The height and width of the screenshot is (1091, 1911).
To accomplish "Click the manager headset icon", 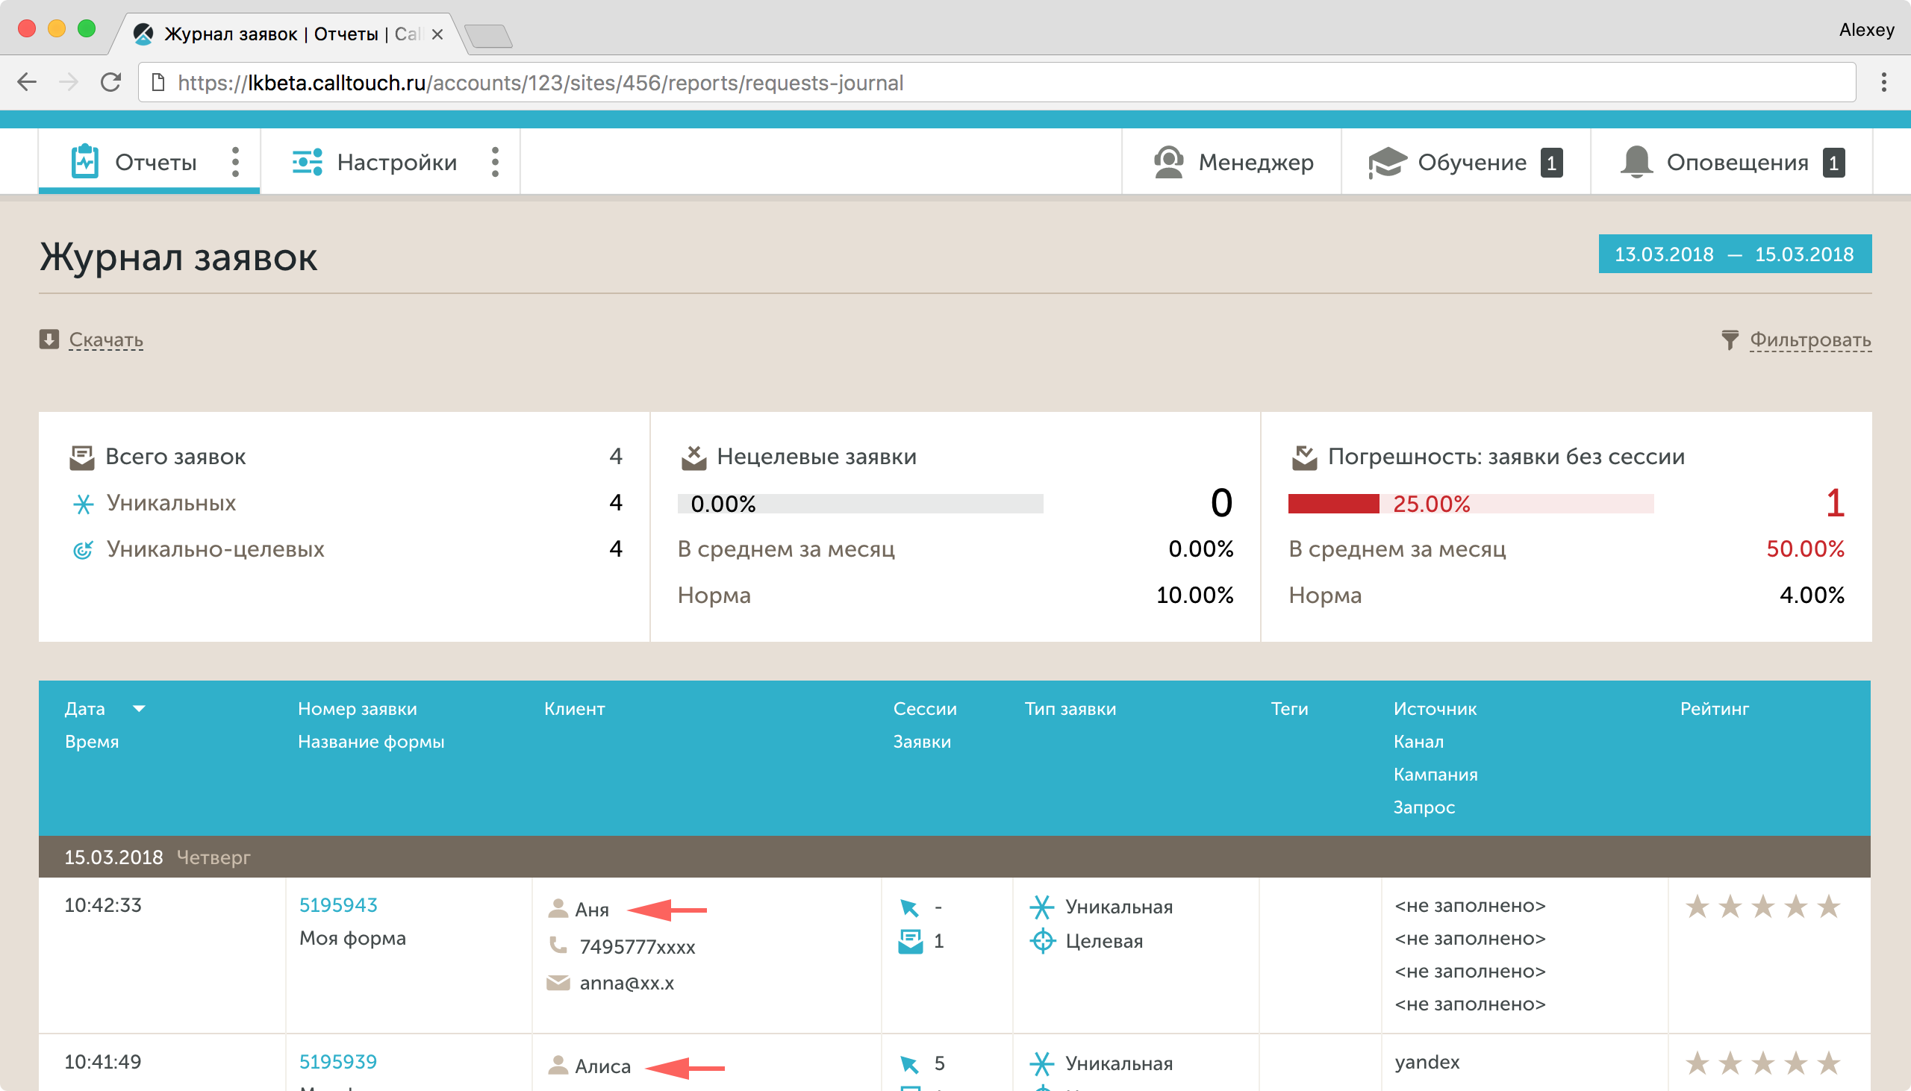I will (x=1168, y=162).
